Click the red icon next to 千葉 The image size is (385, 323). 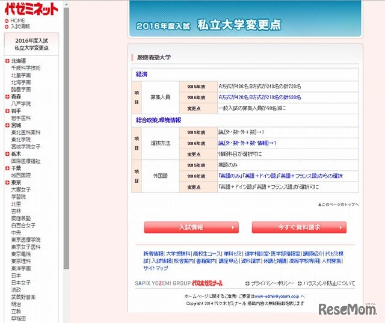coord(7,168)
